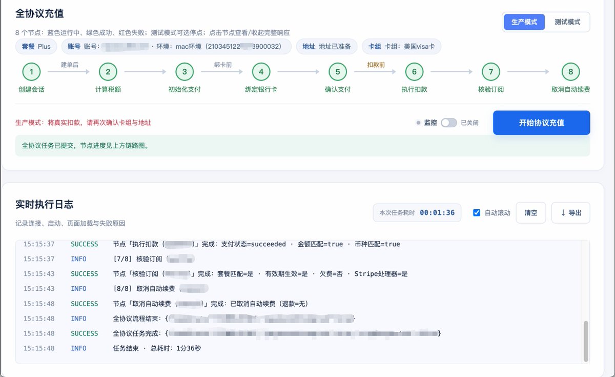The image size is (615, 377).
Task: Click the 扣款前 stop-point label
Action: (x=376, y=65)
